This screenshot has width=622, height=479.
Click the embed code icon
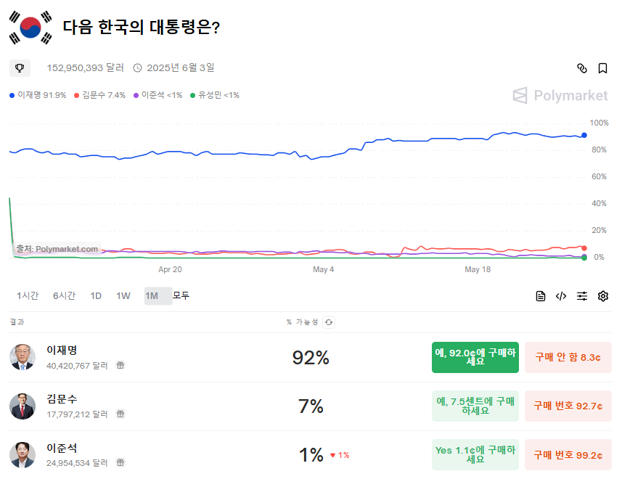tap(561, 296)
